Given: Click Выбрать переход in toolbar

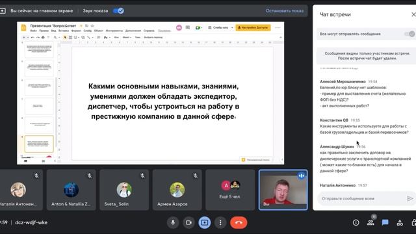Looking at the screenshot, I should (x=153, y=38).
